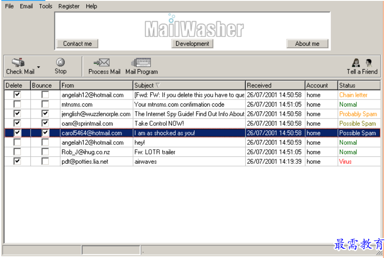388x258 pixels.
Task: Click the Check Mail mailbox icon
Action: click(18, 63)
